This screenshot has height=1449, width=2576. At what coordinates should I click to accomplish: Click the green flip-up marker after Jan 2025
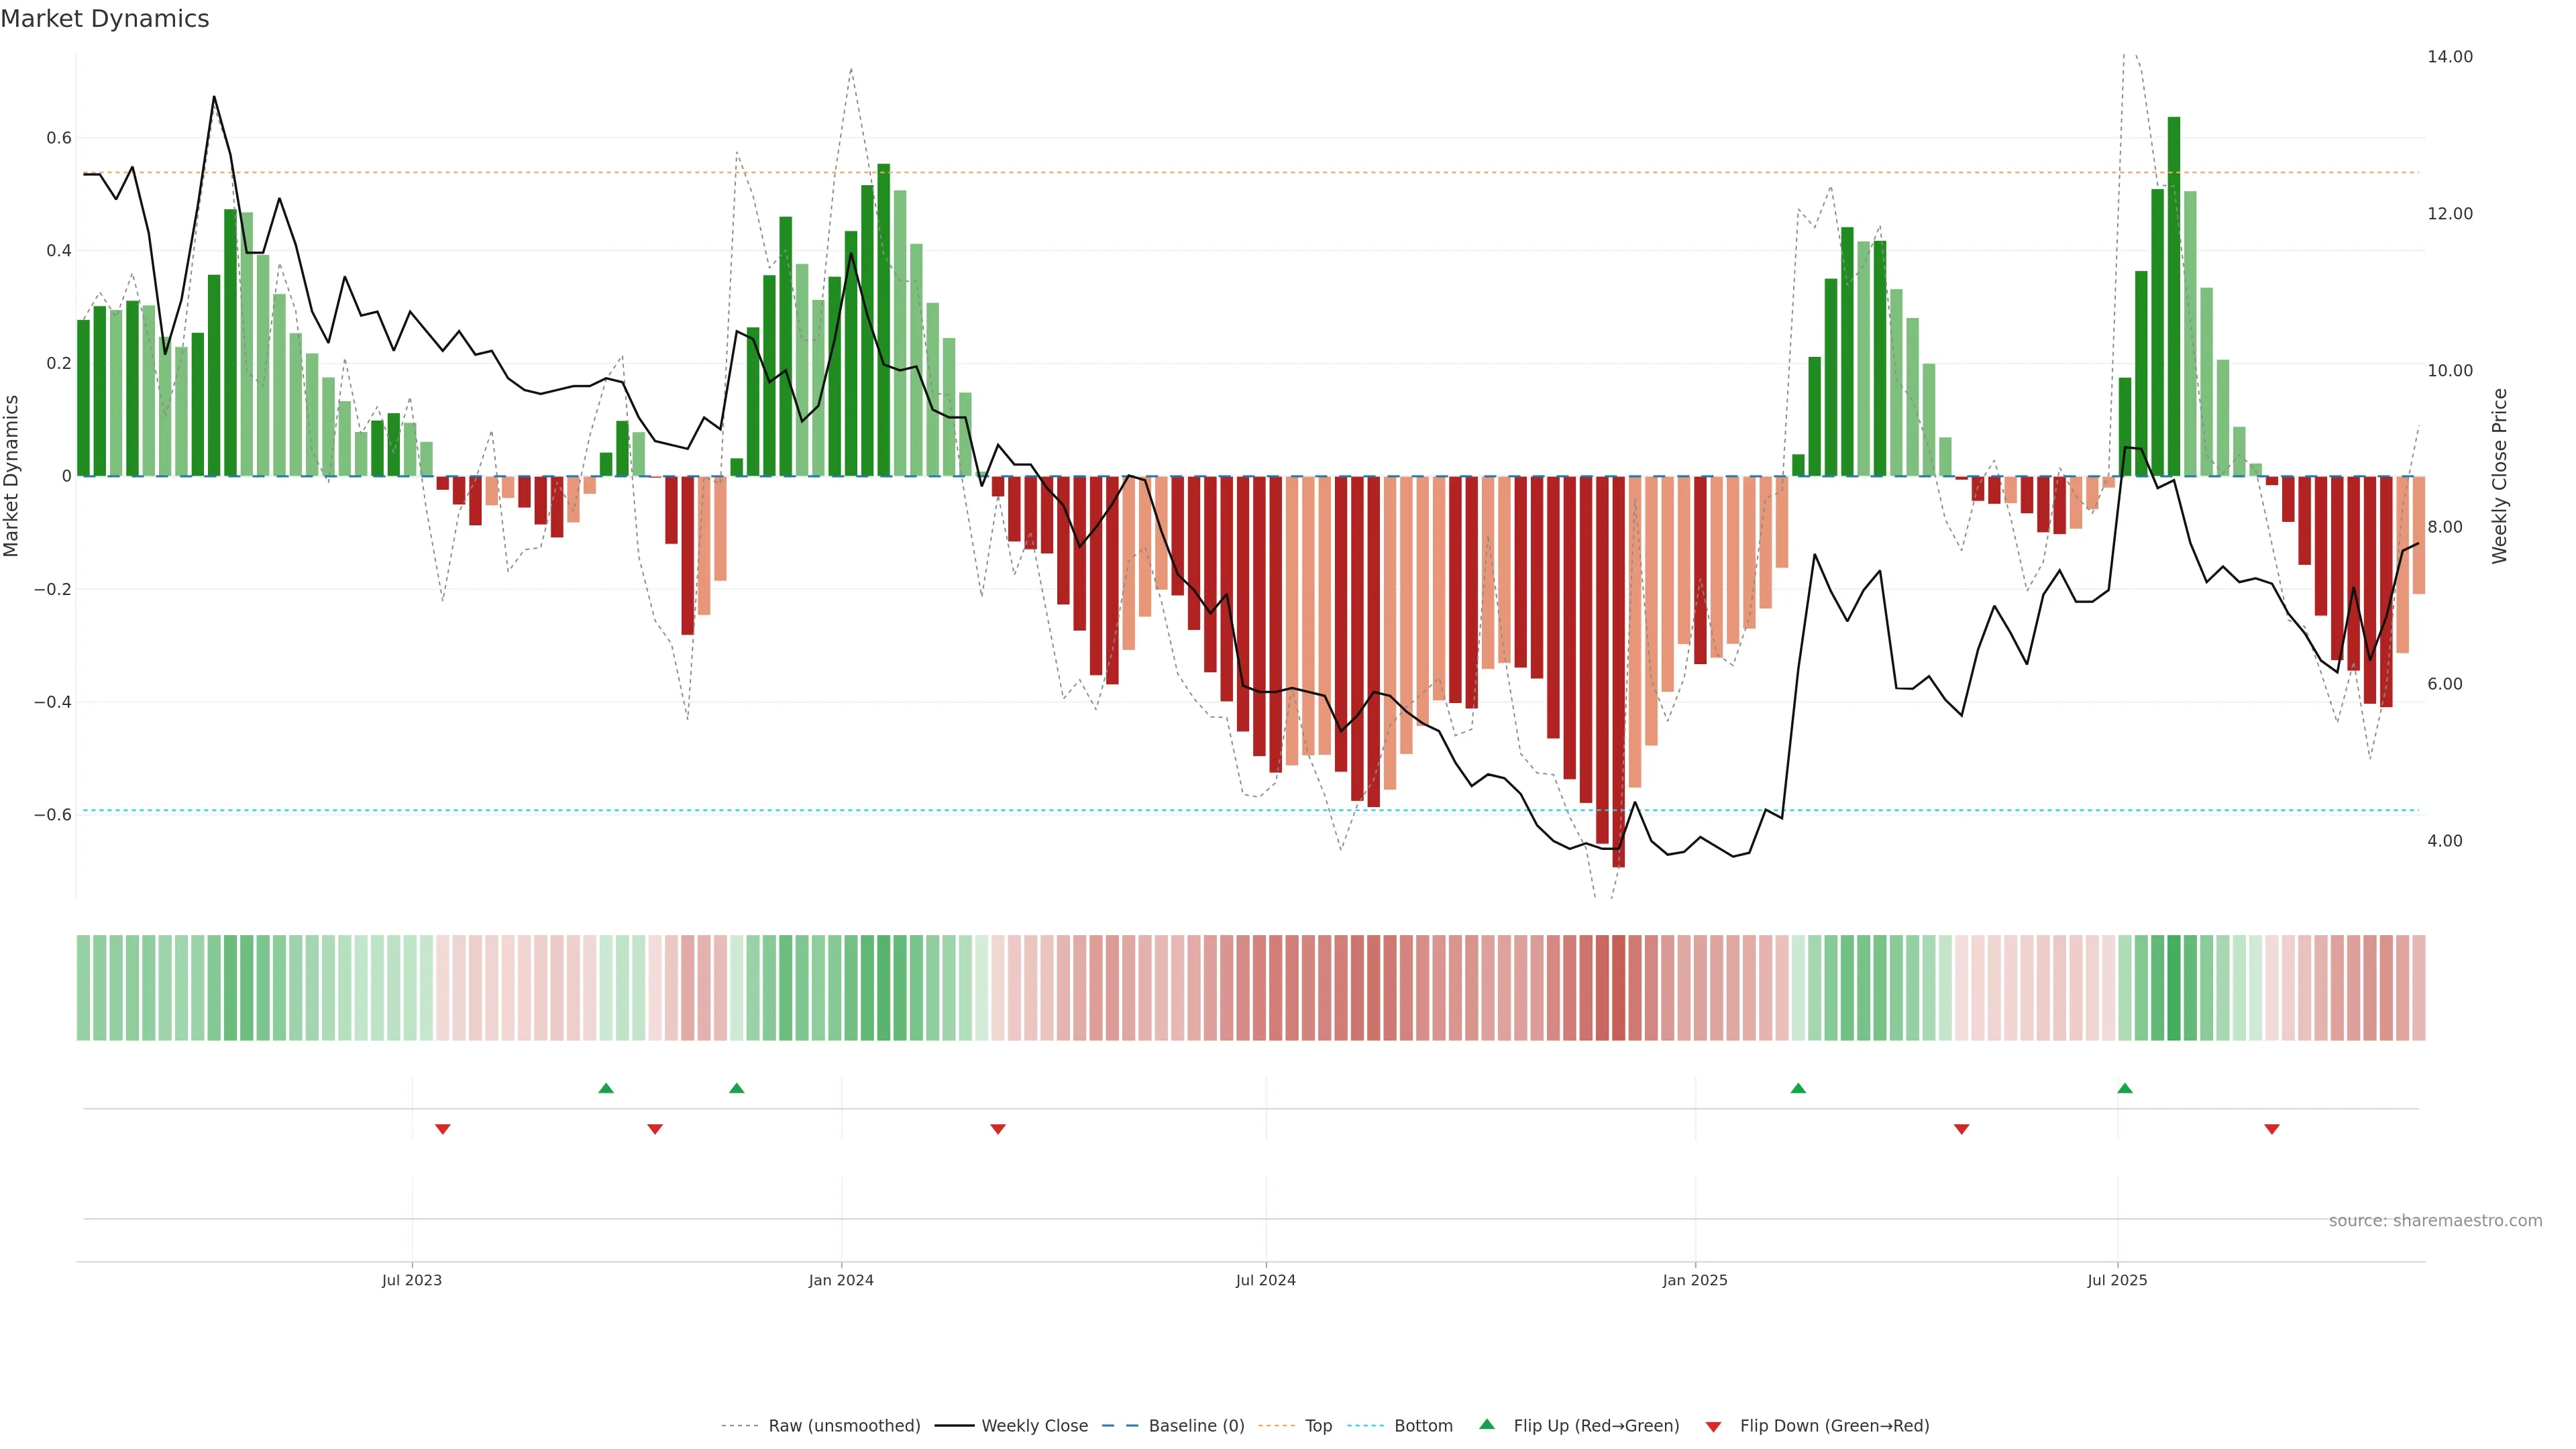coord(1798,1088)
